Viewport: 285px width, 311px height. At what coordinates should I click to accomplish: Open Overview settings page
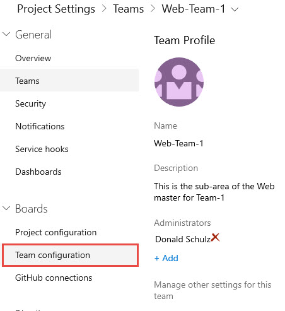tap(33, 58)
